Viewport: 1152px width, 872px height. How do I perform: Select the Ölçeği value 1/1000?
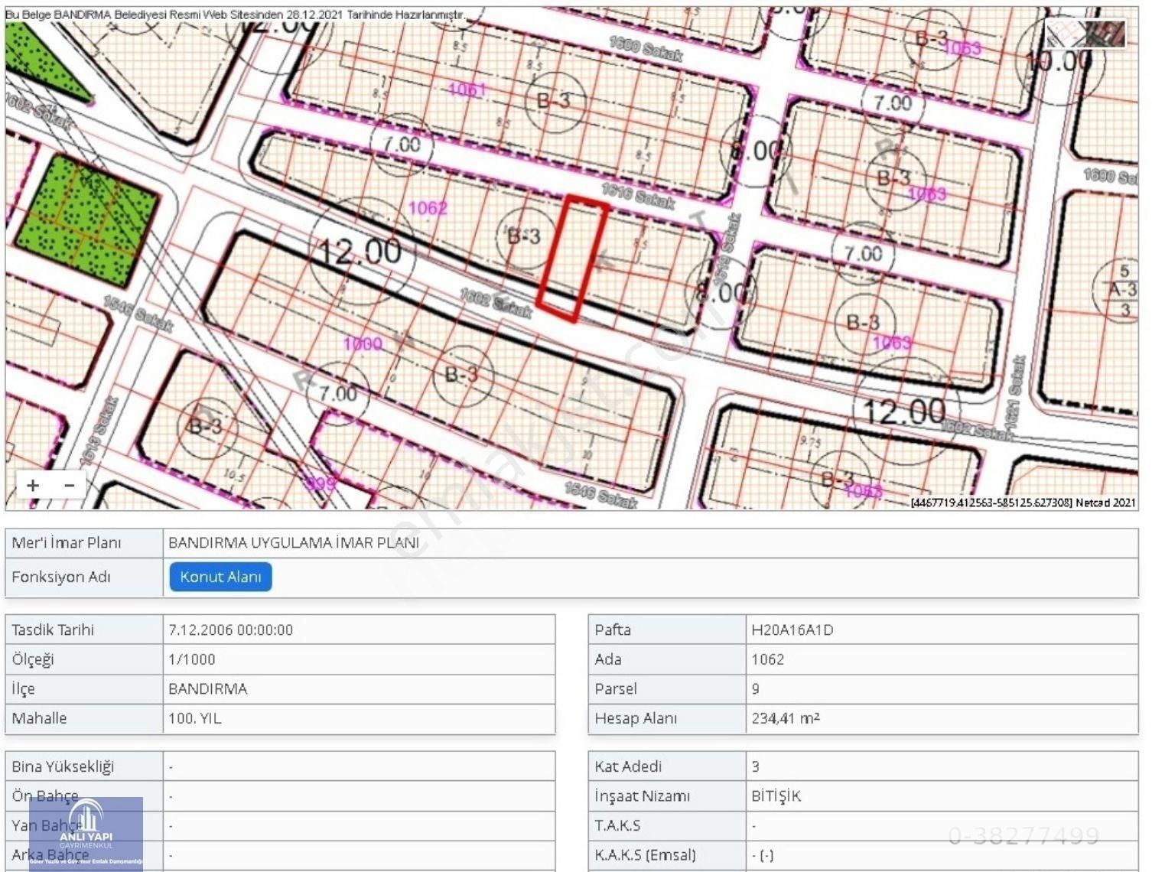[192, 659]
